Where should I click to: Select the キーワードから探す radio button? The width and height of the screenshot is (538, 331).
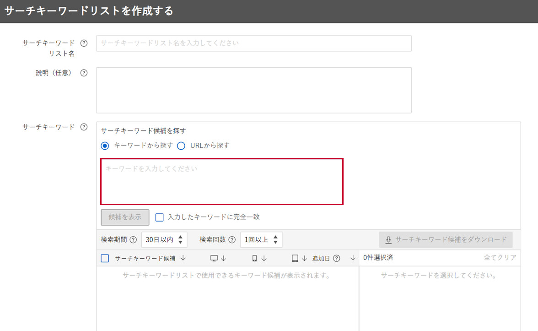[x=104, y=146]
